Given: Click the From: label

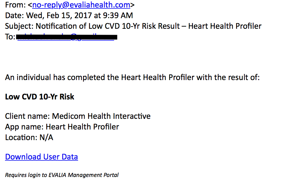Looking at the screenshot, I should coord(15,5).
